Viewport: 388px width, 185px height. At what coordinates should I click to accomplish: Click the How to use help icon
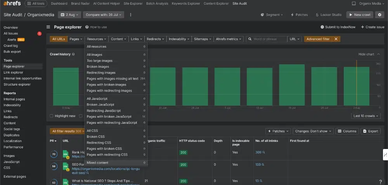[x=87, y=27]
